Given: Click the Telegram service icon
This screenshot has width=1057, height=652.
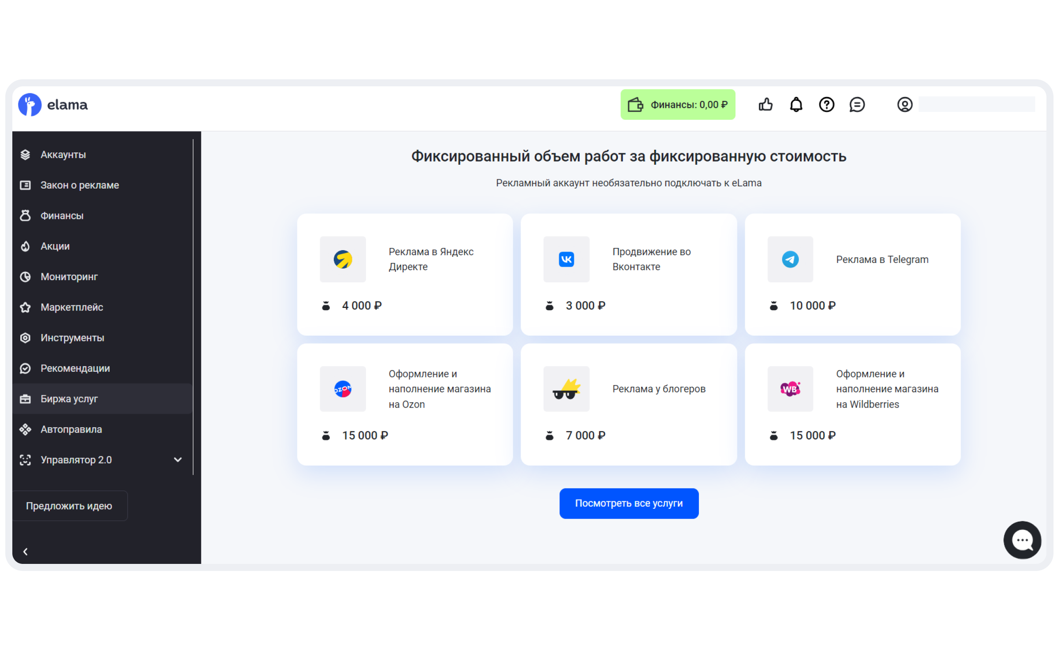Looking at the screenshot, I should (790, 259).
